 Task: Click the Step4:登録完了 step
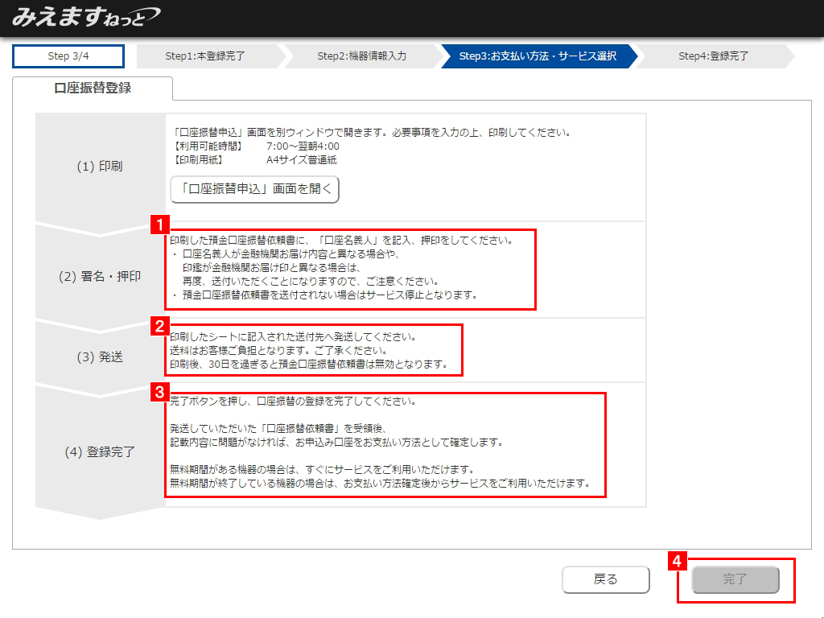coord(713,56)
